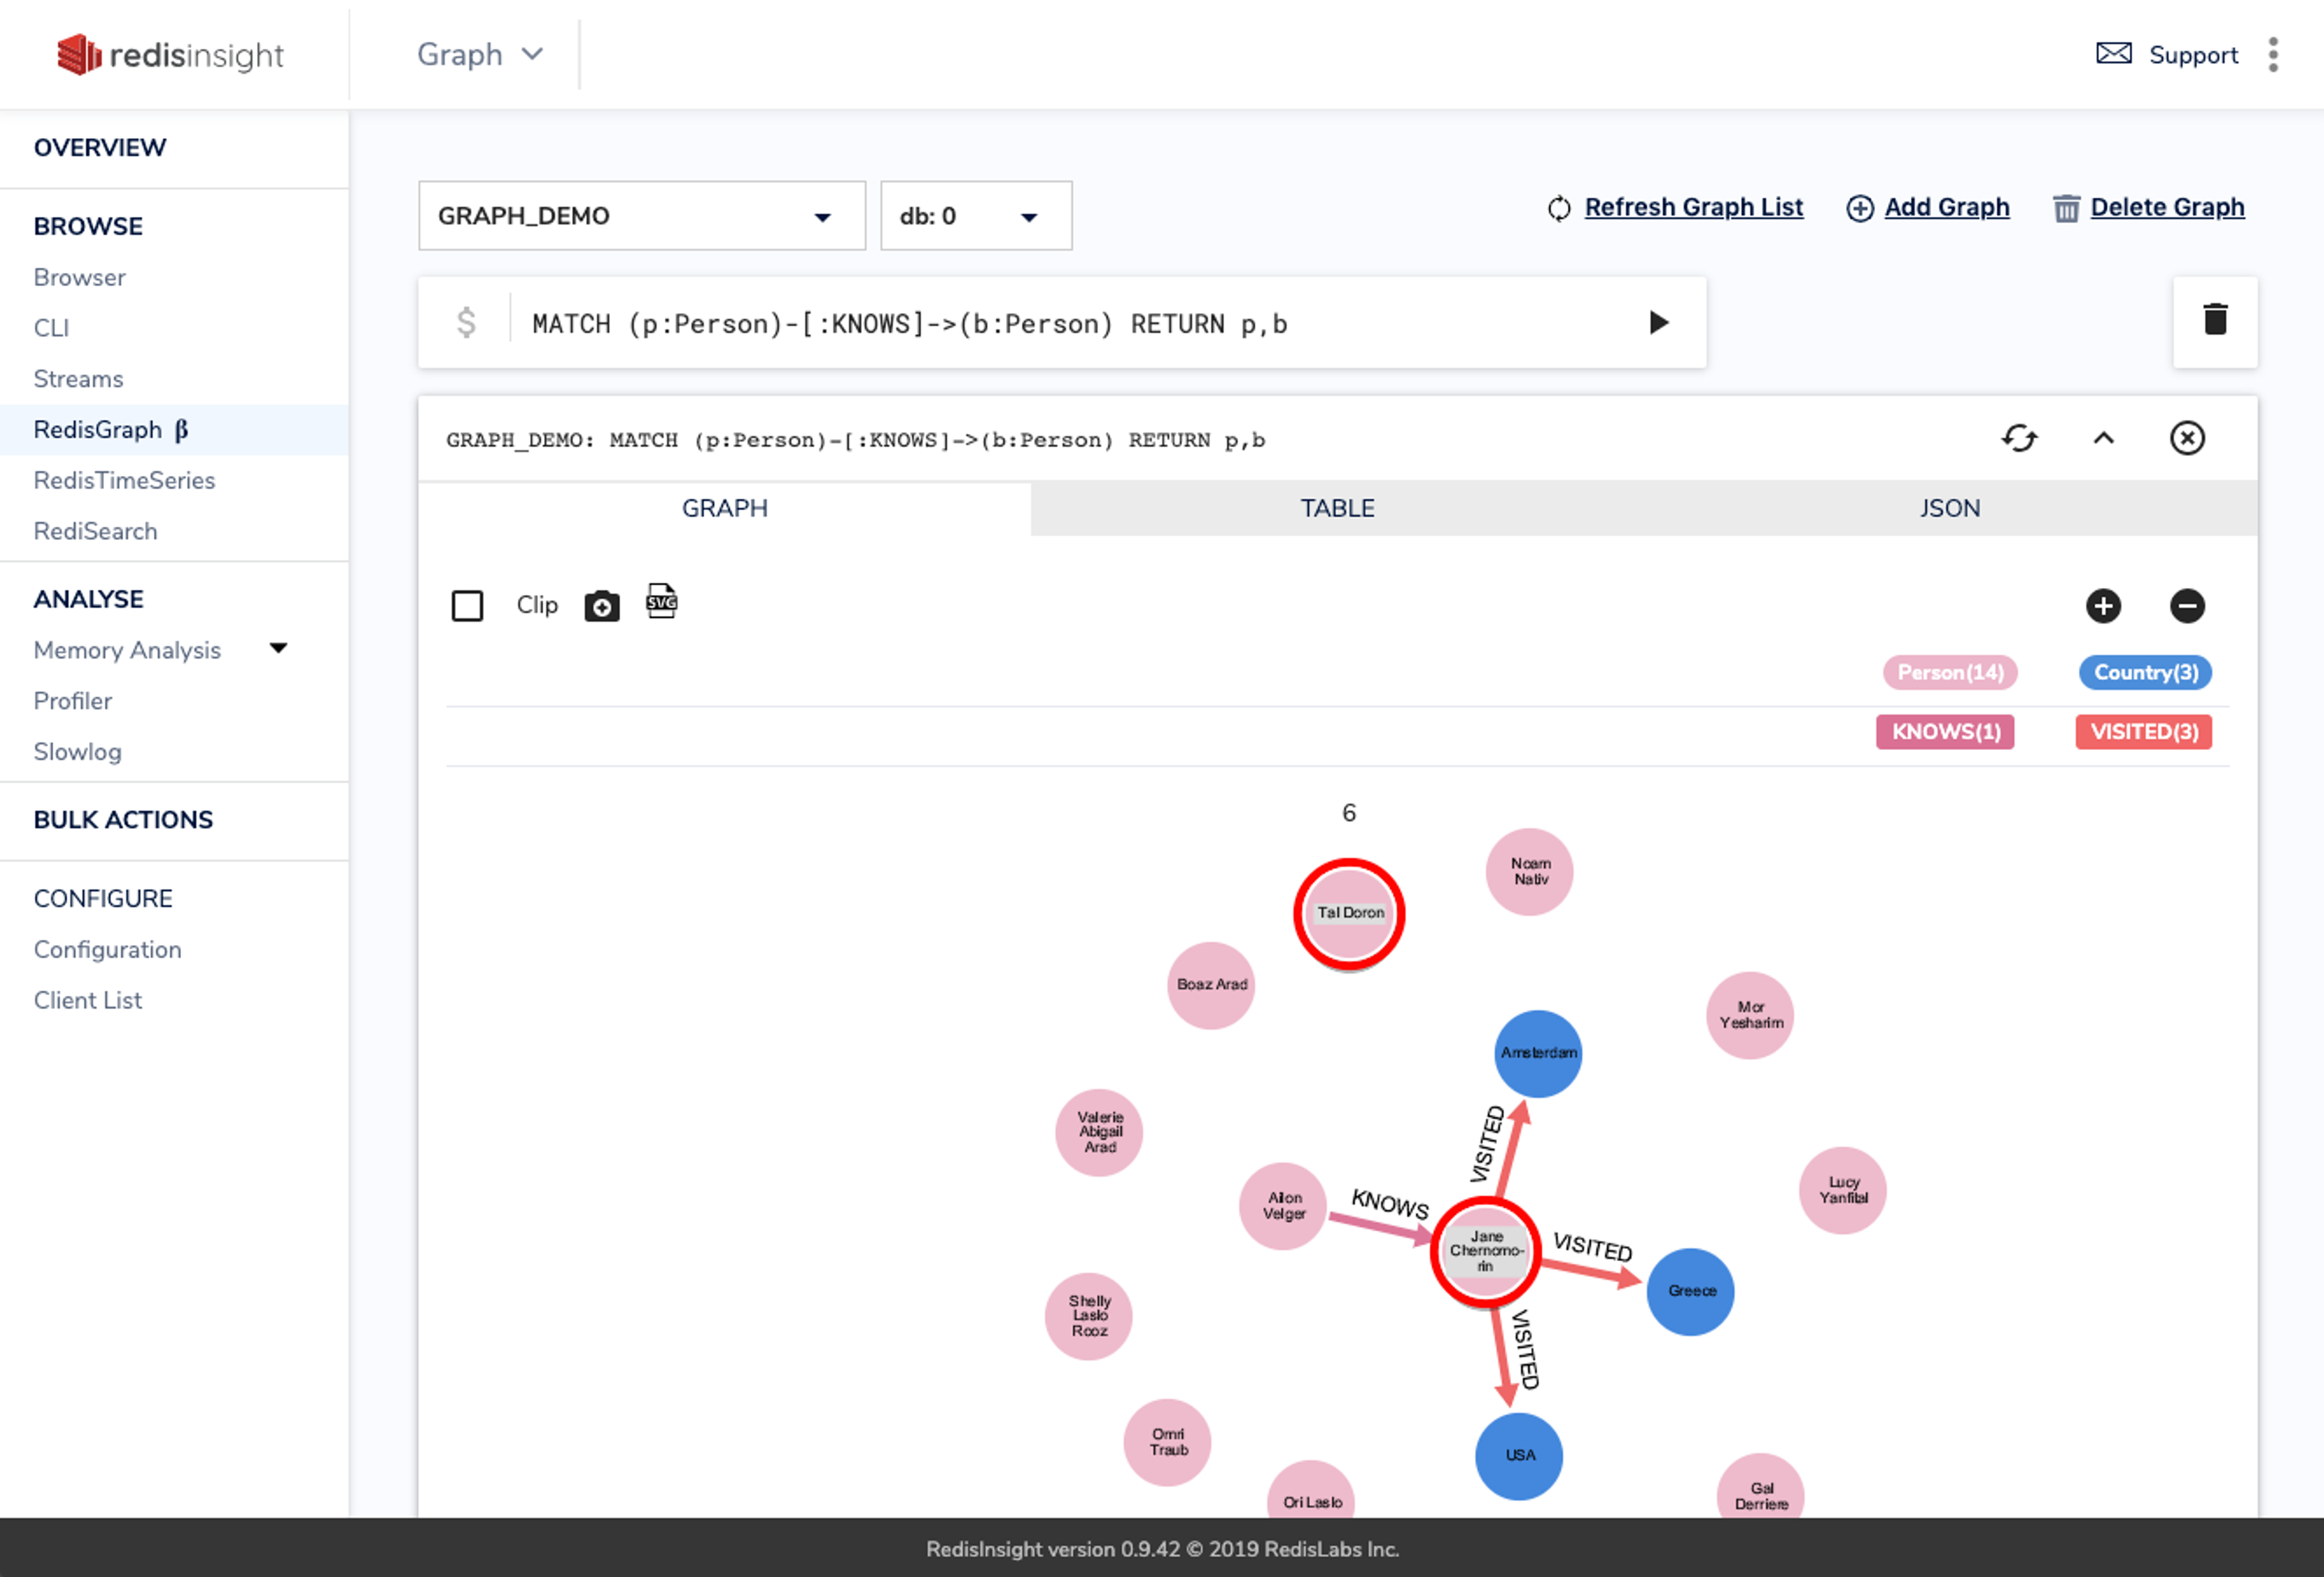Switch to the GRAPH tab
Screen dimensions: 2324x1577
point(725,508)
